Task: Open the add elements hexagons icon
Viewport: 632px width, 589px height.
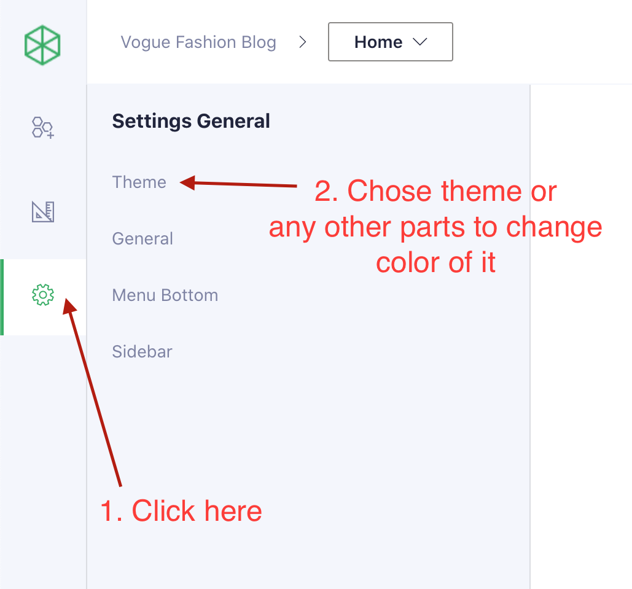Action: (43, 127)
